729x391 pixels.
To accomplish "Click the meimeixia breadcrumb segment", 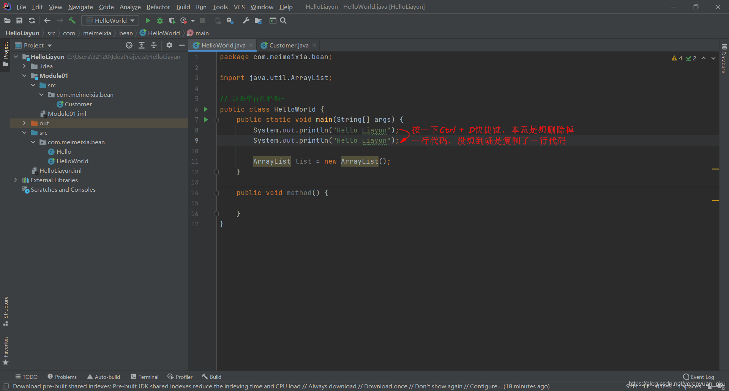I will (x=97, y=33).
